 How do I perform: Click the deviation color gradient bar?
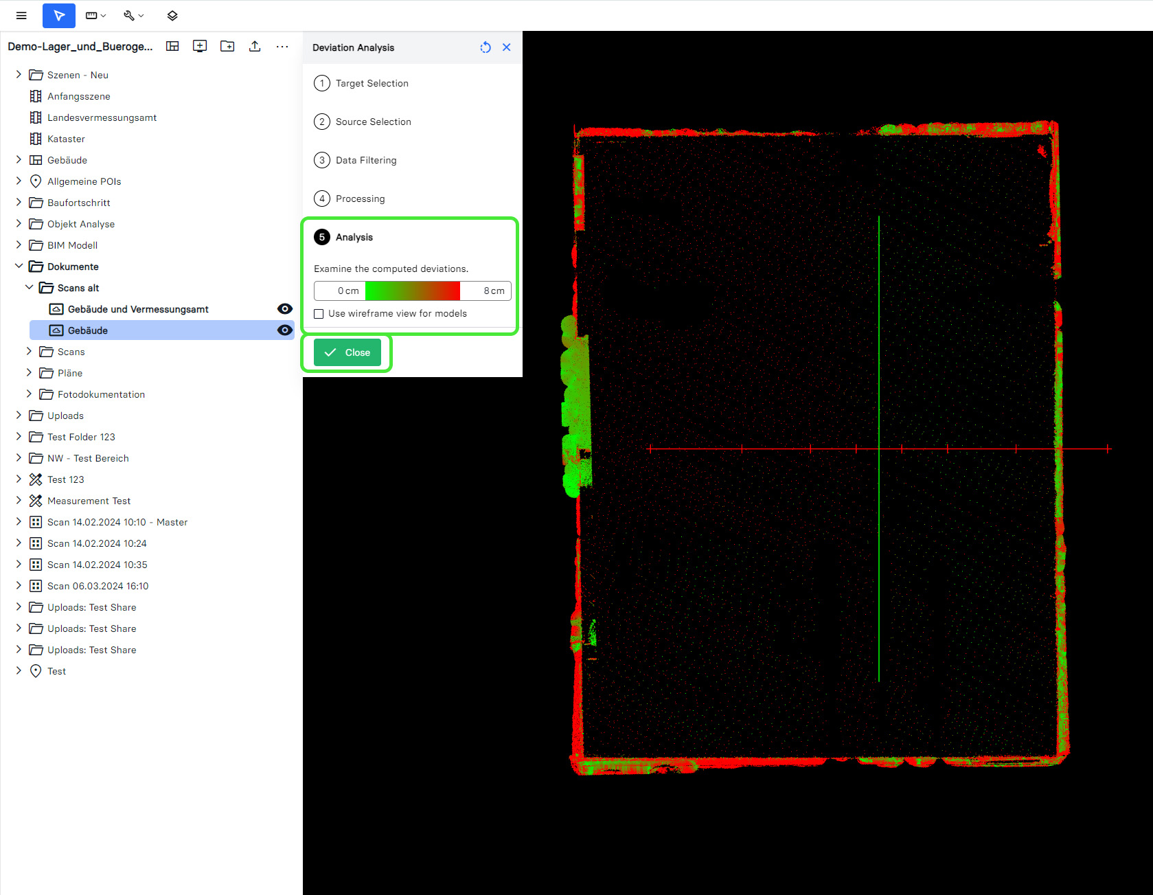pyautogui.click(x=412, y=291)
